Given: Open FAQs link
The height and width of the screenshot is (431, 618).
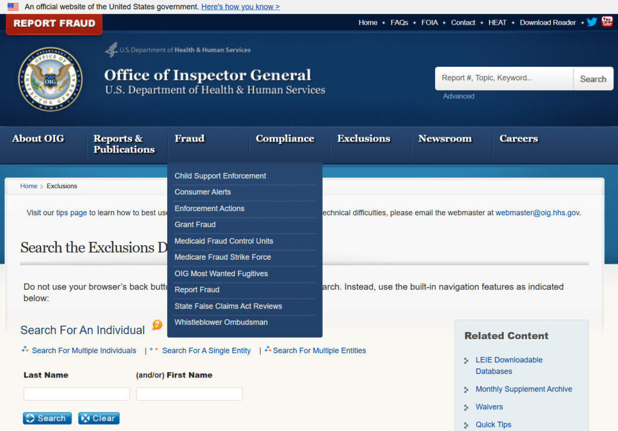Looking at the screenshot, I should (400, 22).
